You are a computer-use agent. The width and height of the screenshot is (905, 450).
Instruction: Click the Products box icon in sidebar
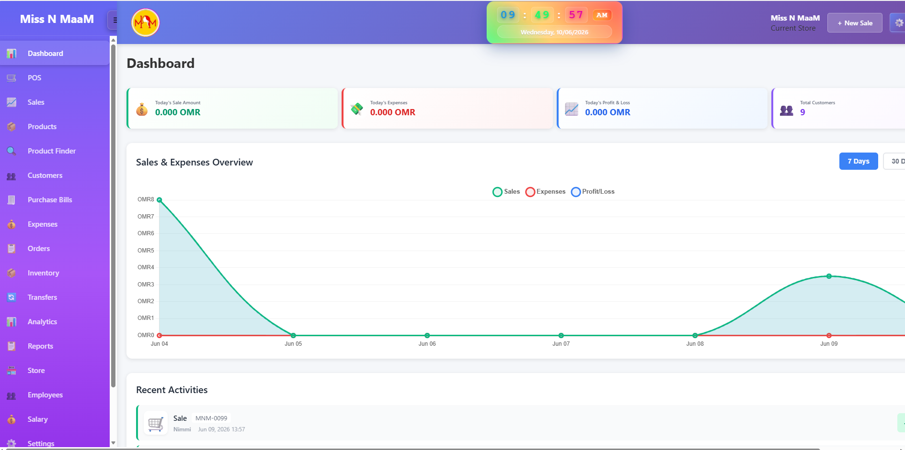pos(11,127)
